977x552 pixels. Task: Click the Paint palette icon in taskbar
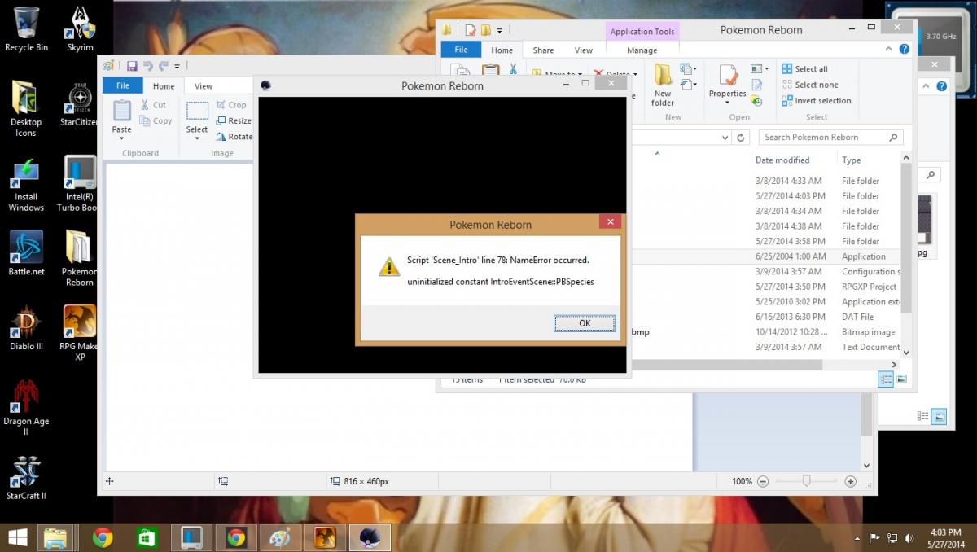tap(279, 537)
